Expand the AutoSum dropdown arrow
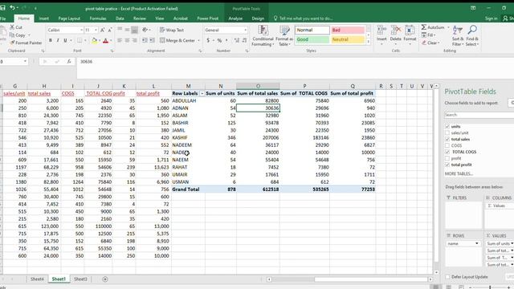The image size is (514, 289). coord(448,27)
